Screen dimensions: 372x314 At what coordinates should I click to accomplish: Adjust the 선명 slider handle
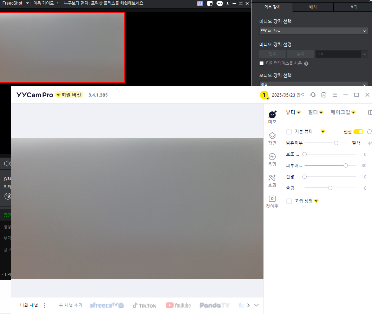[x=305, y=177]
